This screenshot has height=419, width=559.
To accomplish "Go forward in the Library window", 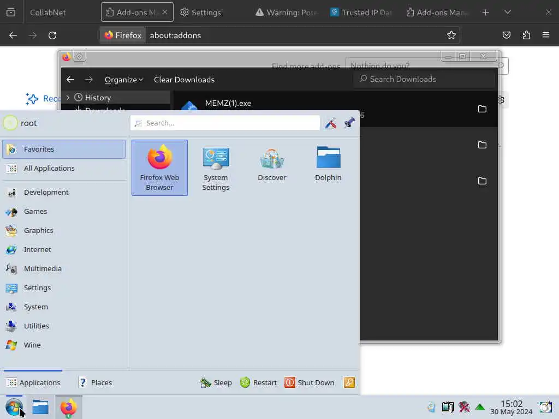I will (89, 80).
